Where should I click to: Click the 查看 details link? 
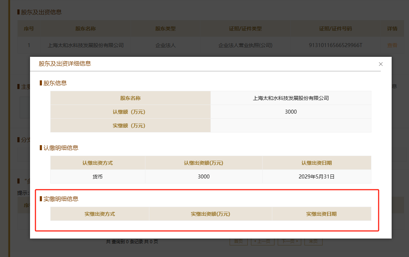pos(392,45)
